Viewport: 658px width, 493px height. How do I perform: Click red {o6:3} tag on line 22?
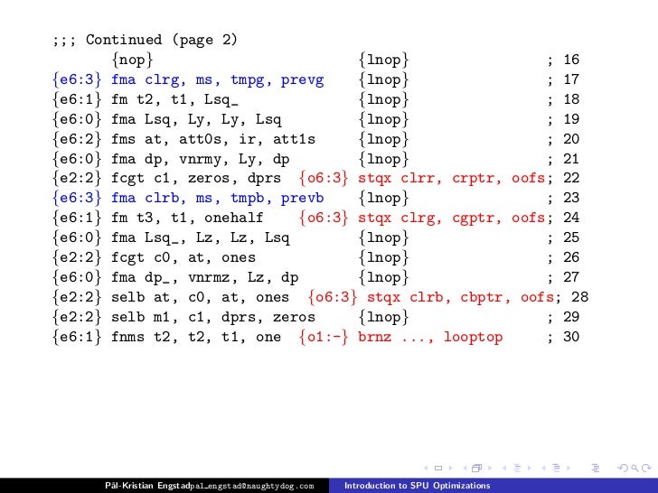(x=324, y=178)
